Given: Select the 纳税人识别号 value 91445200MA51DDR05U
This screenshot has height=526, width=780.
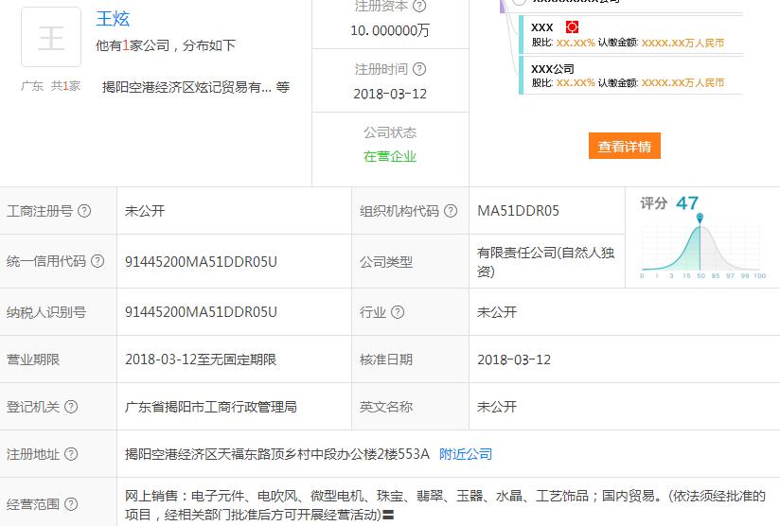Looking at the screenshot, I should point(201,312).
